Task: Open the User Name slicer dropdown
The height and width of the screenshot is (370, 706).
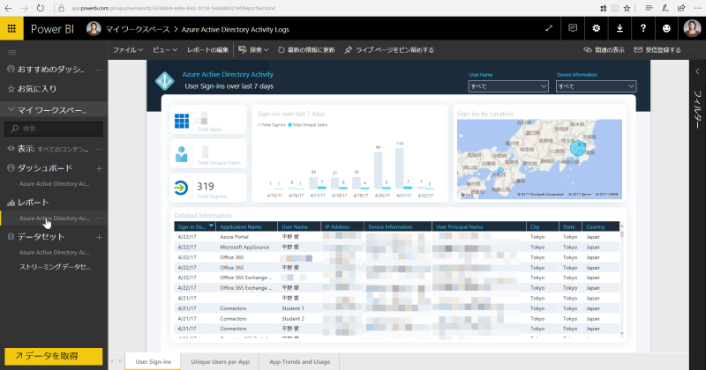Action: pos(508,85)
